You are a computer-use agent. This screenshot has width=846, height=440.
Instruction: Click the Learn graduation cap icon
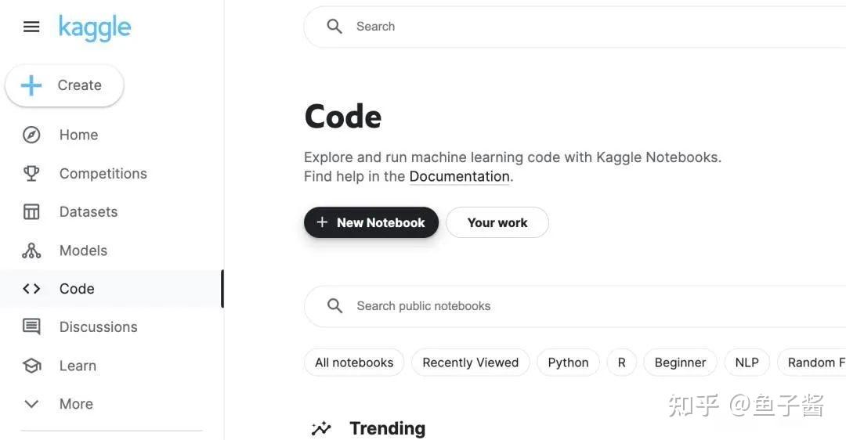pyautogui.click(x=31, y=366)
